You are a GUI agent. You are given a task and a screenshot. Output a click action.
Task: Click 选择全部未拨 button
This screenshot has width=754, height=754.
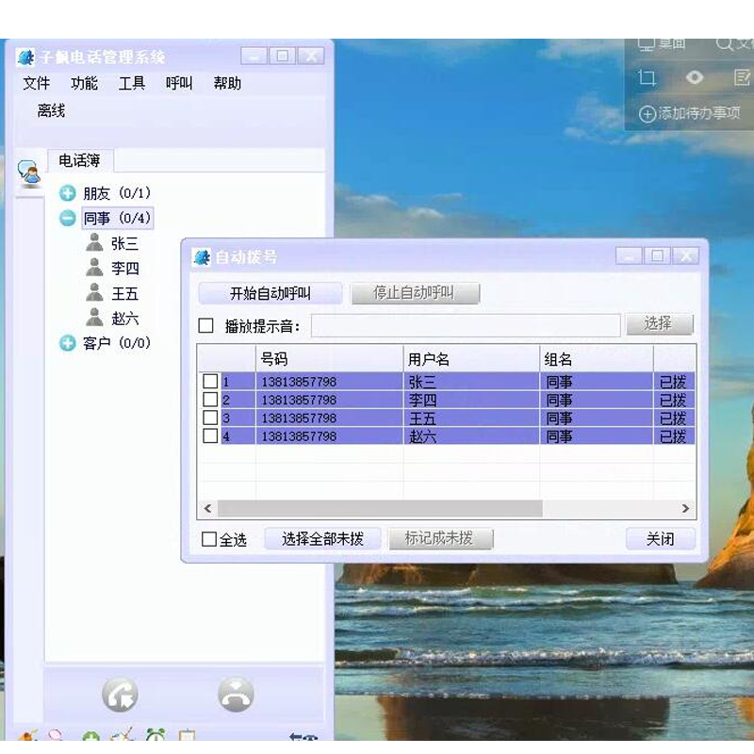point(322,539)
